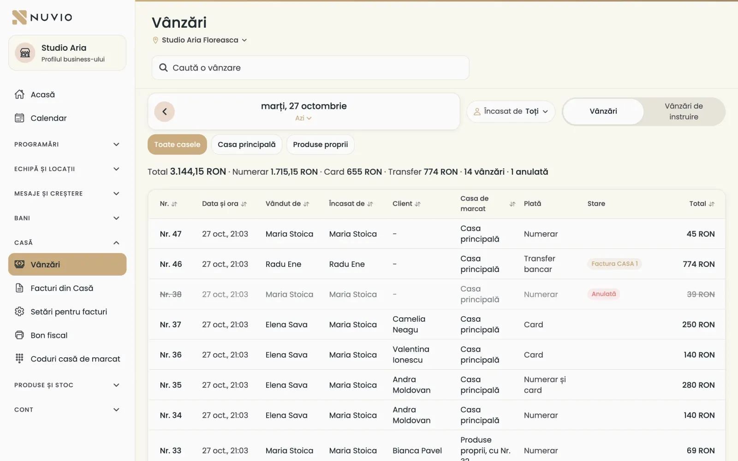Click the Vânzări cash icon in the sidebar
Screen dimensions: 738x461
click(x=19, y=264)
